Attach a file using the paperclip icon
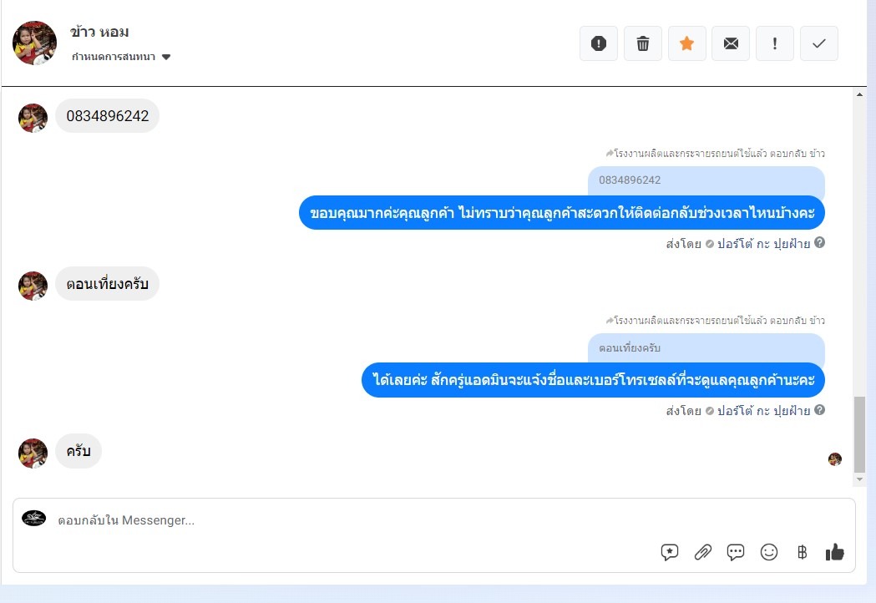The image size is (876, 603). (703, 552)
